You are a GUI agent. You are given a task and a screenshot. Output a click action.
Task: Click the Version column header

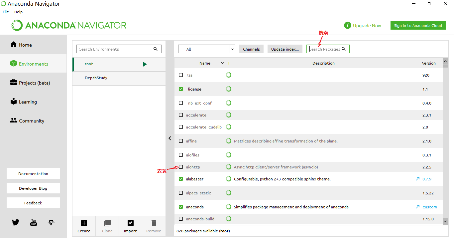(x=429, y=63)
